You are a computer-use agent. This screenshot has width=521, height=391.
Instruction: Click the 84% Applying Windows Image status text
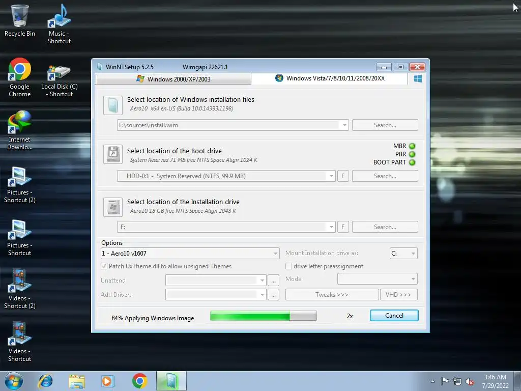pos(153,318)
